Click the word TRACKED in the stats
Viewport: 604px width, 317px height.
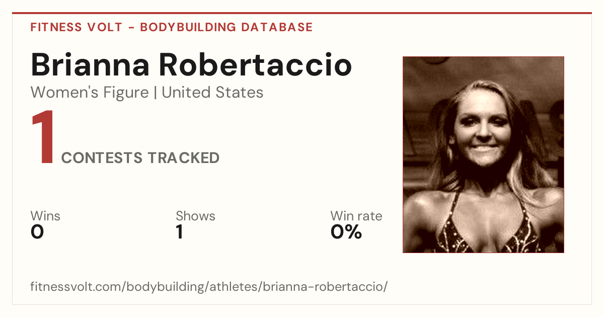(184, 158)
